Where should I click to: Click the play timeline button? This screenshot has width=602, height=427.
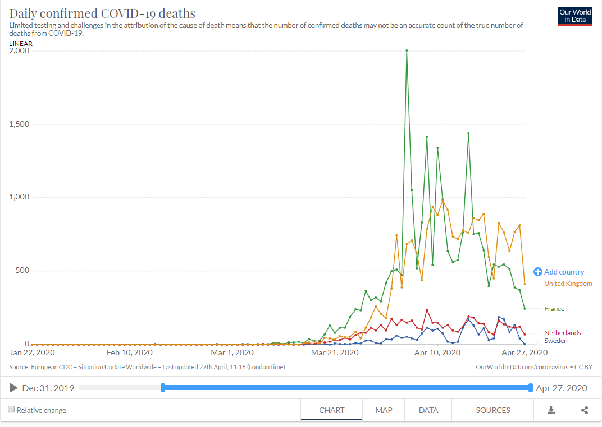pyautogui.click(x=13, y=388)
